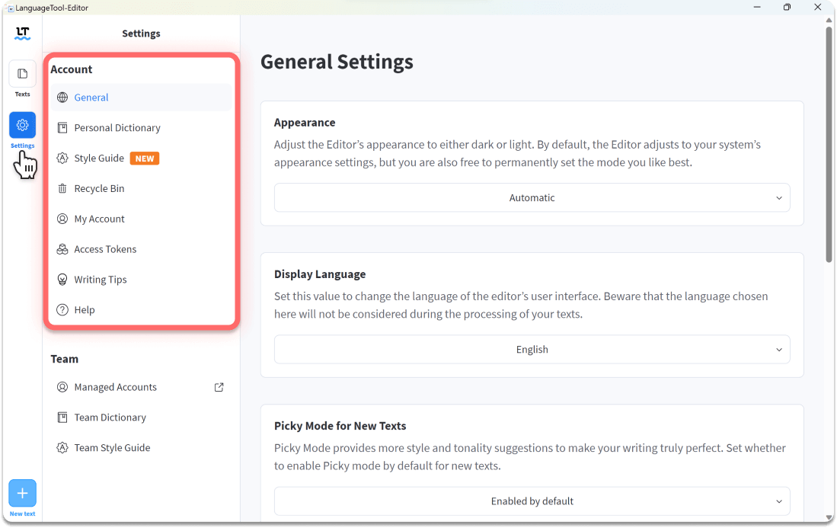The height and width of the screenshot is (528, 837).
Task: Click the 'Display Language' section title
Action: click(320, 274)
